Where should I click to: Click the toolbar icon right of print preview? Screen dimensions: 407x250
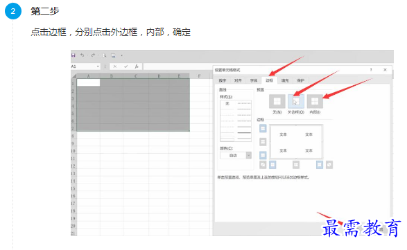point(113,55)
